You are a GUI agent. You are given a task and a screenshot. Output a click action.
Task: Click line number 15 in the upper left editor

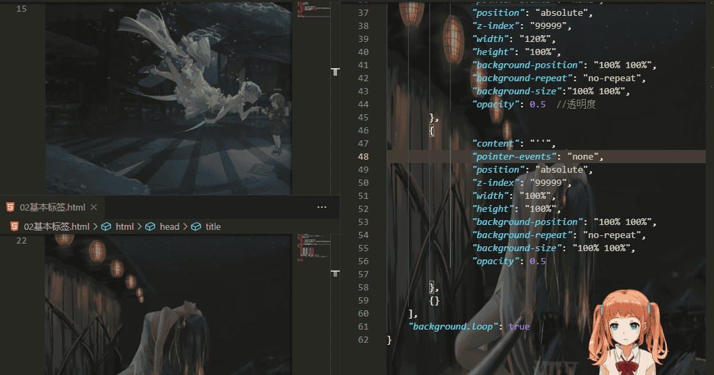pos(21,9)
